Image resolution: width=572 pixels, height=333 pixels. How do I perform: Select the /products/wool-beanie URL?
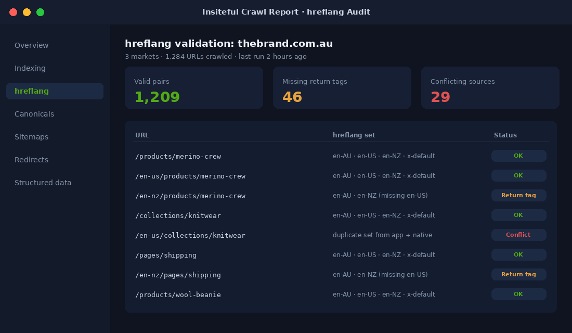(x=178, y=294)
